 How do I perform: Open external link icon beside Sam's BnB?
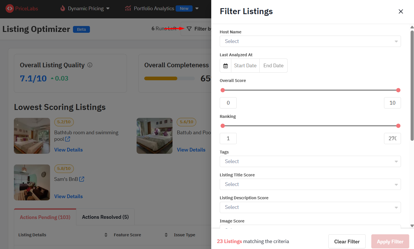(82, 179)
